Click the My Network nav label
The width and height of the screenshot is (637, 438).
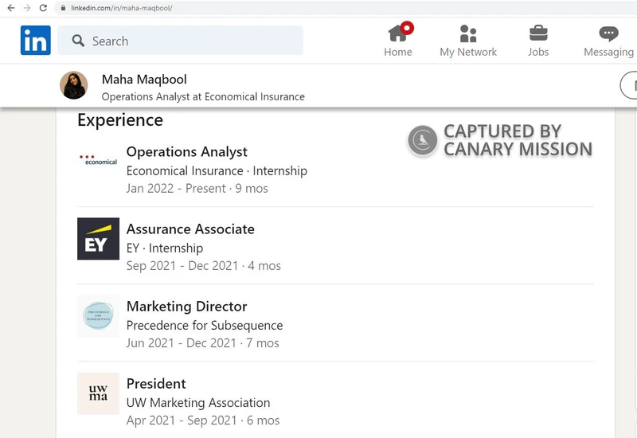pyautogui.click(x=468, y=52)
